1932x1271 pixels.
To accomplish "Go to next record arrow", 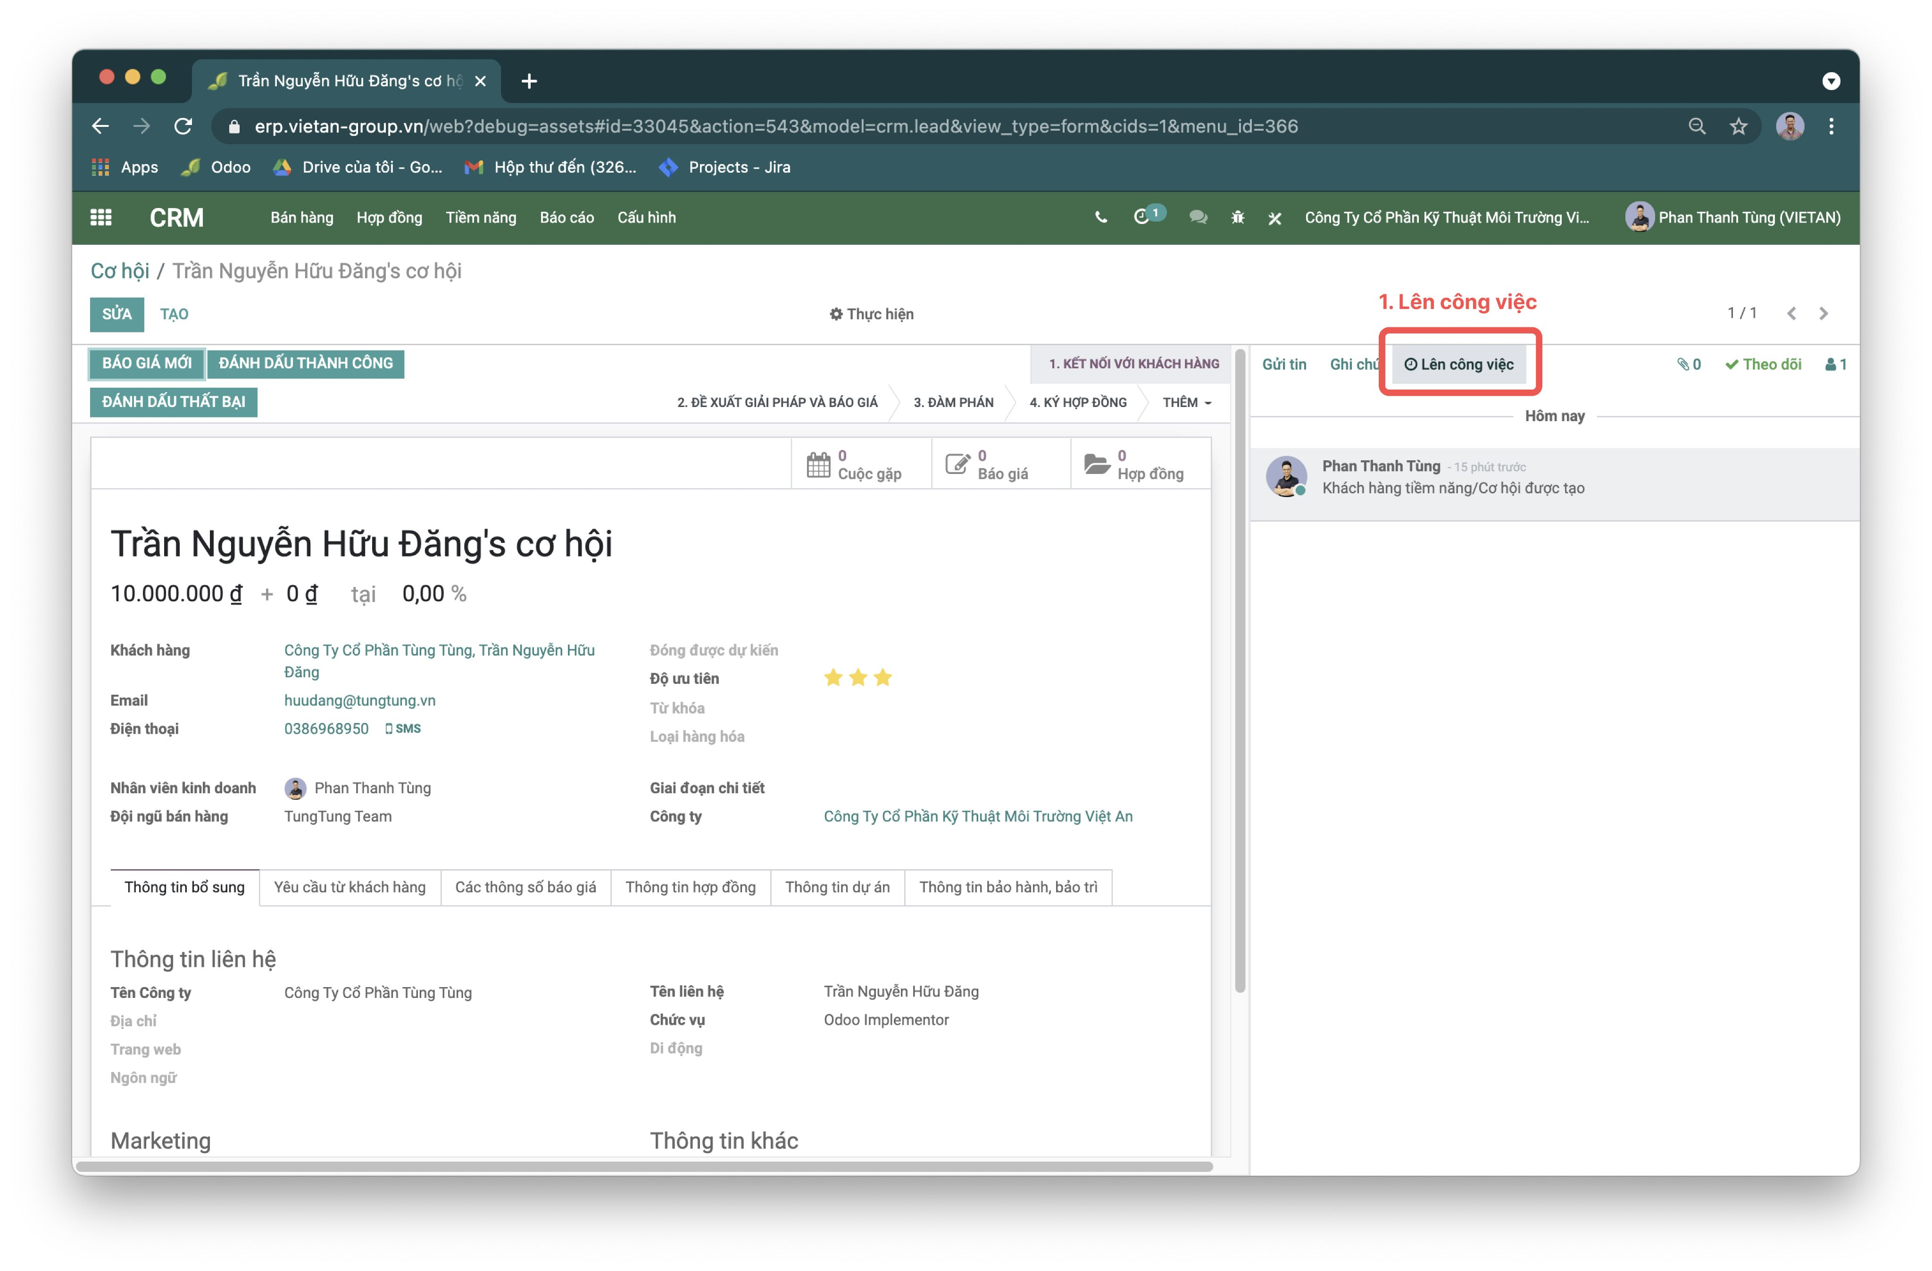I will [1824, 314].
